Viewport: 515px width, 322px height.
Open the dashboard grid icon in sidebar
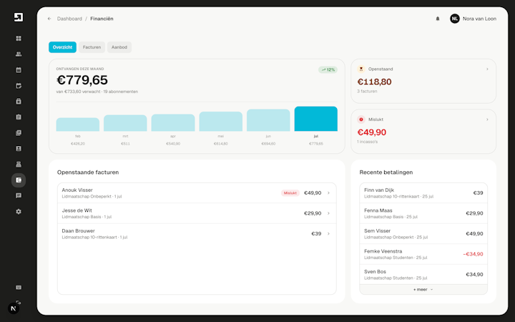tap(19, 39)
